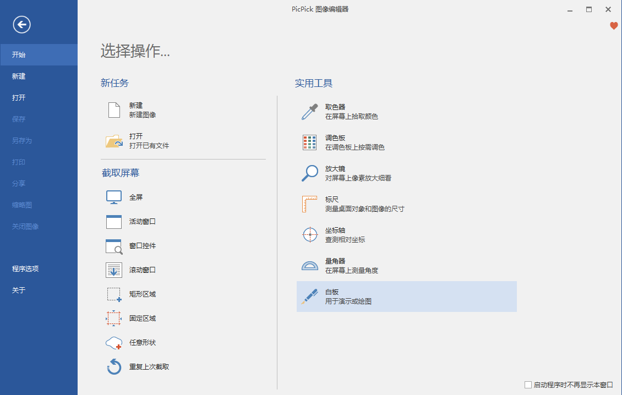
Task: Choose the 固定区域 capture option
Action: 142,319
